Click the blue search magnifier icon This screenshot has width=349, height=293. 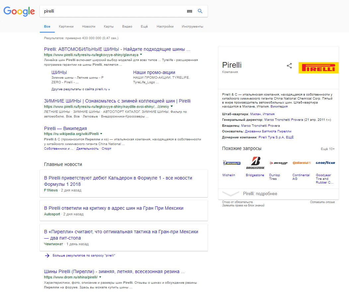(200, 11)
